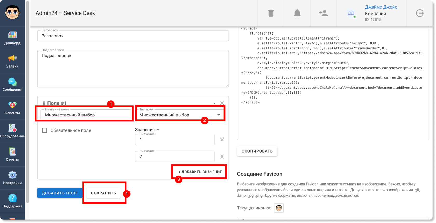The image size is (436, 223).
Task: Click the Создание Favicon heading
Action: click(260, 174)
